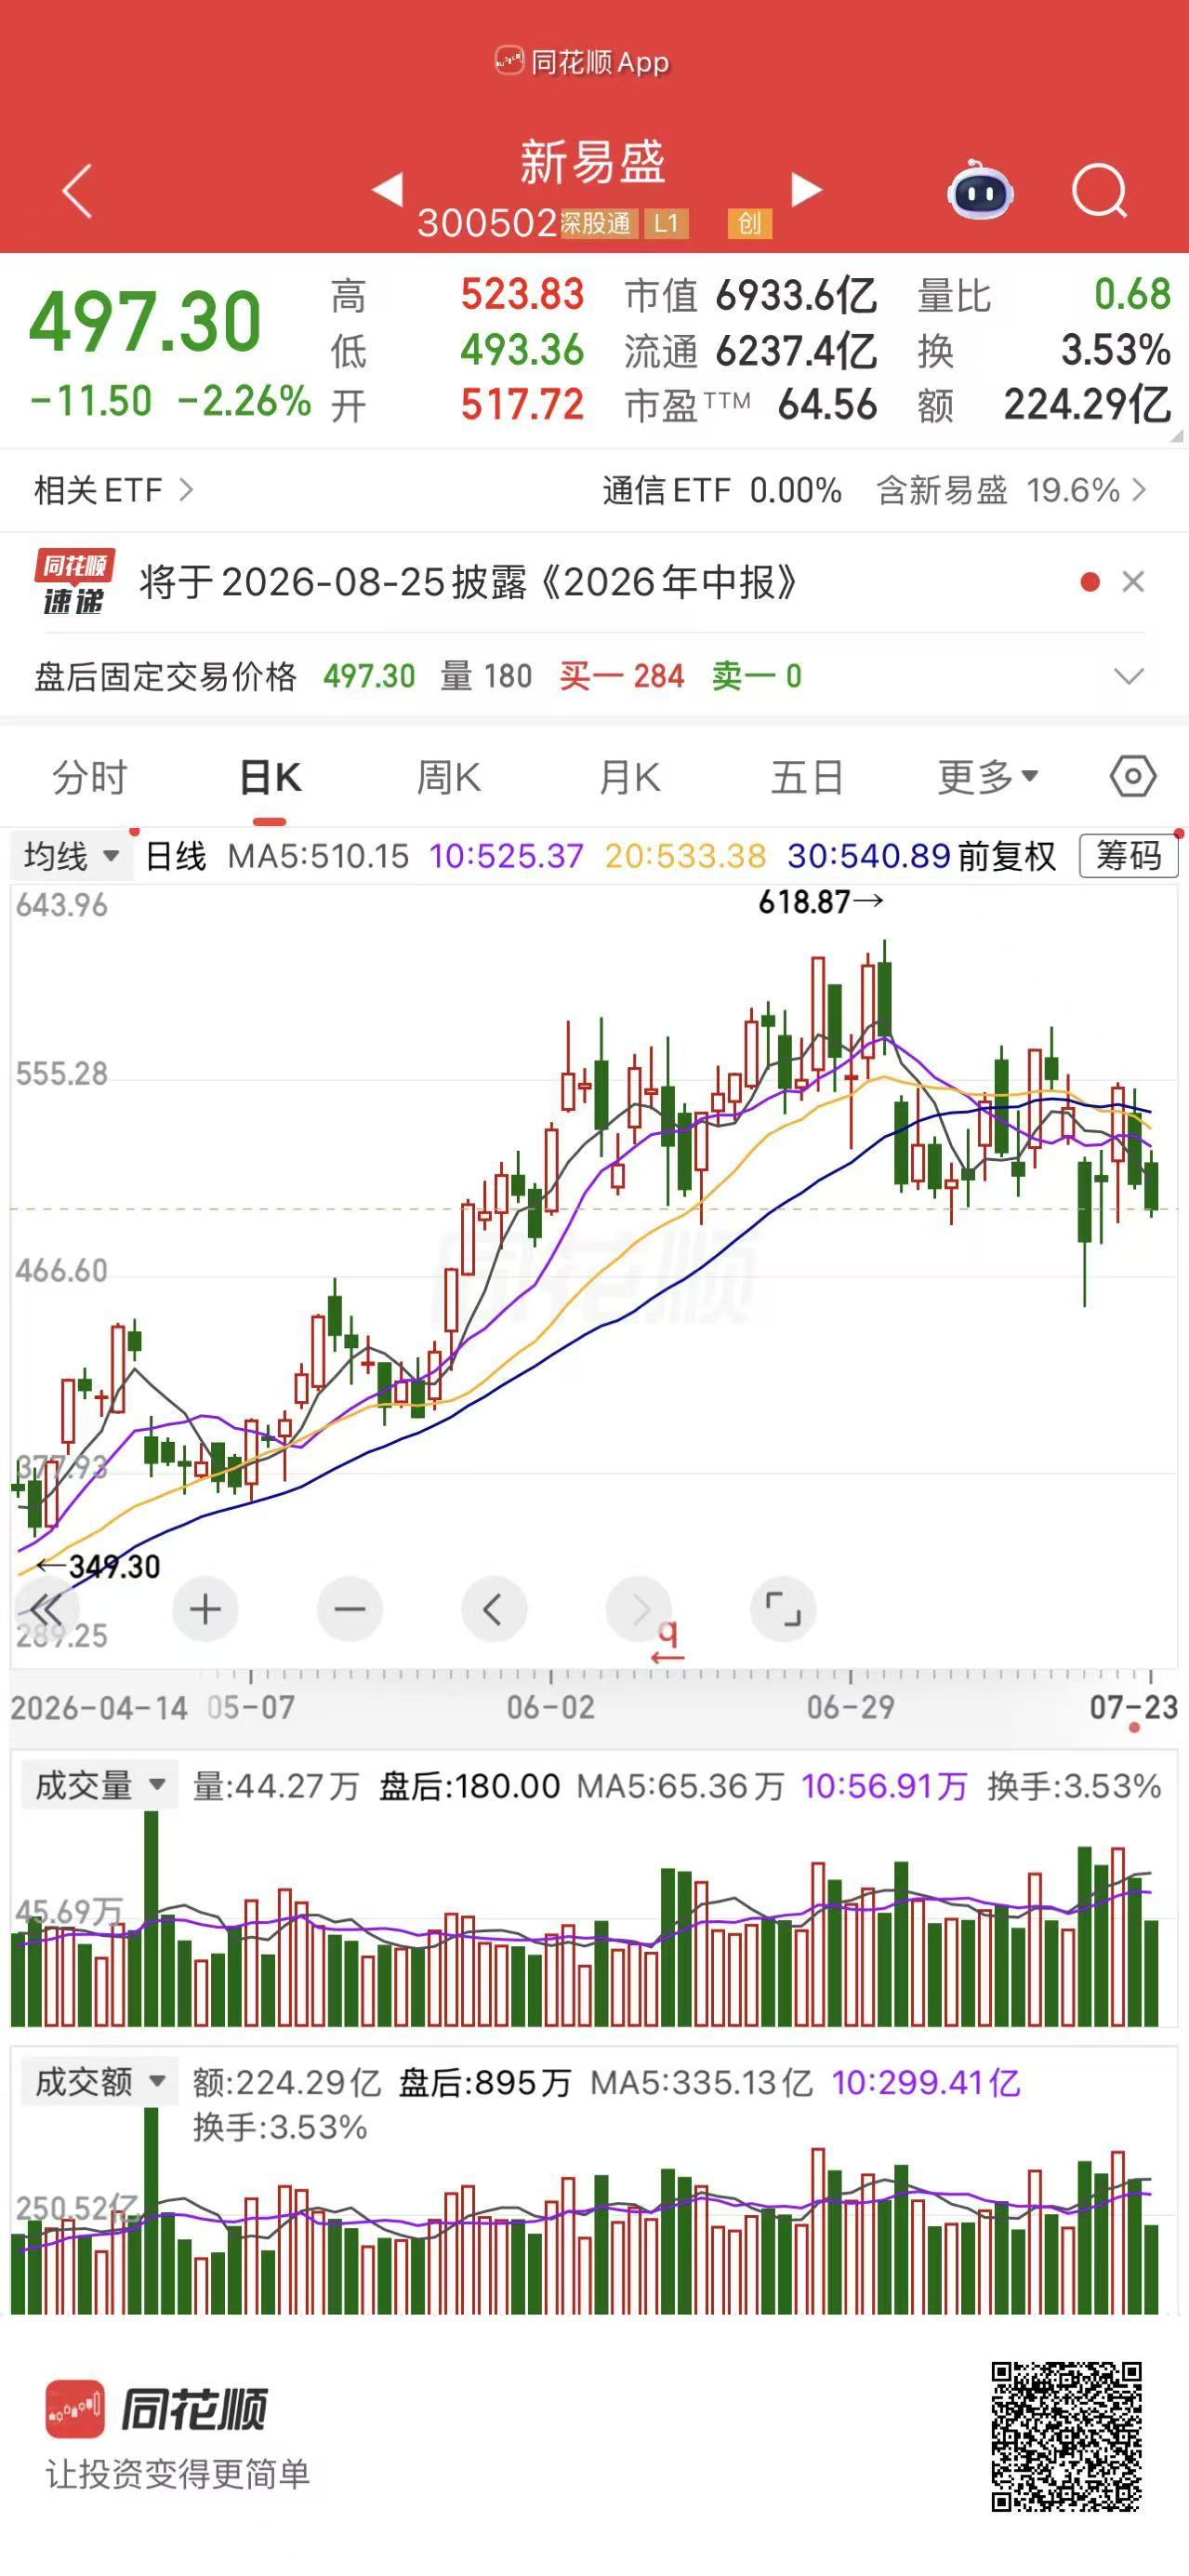1189x2576 pixels.
Task: Open the robot AI assistant
Action: [x=980, y=190]
